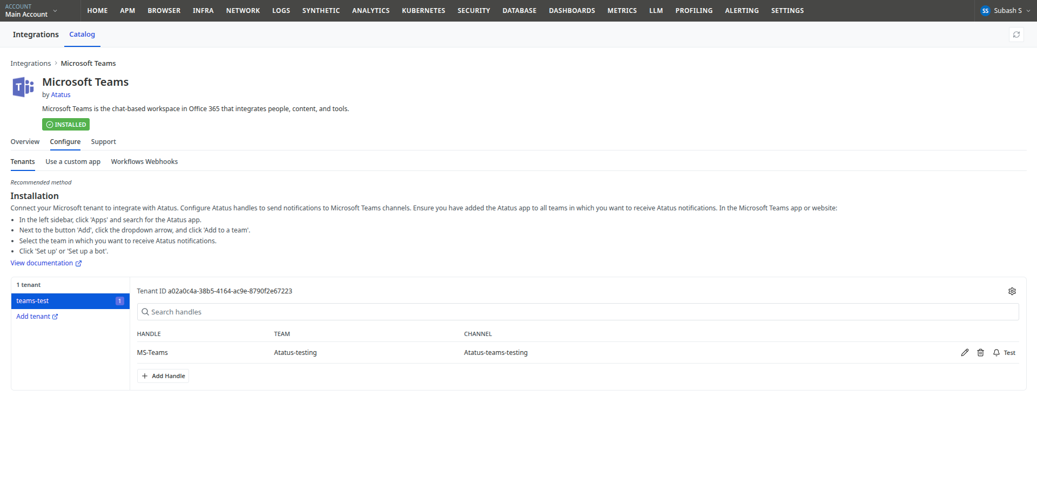This screenshot has width=1037, height=500.
Task: Click the MS-Teams handle name
Action: 152,353
